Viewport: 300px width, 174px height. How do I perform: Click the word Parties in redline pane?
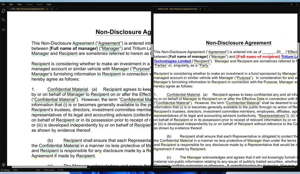[160, 65]
